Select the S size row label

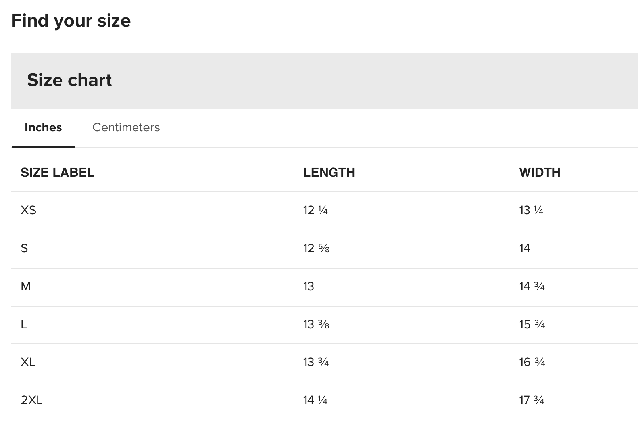tap(24, 248)
